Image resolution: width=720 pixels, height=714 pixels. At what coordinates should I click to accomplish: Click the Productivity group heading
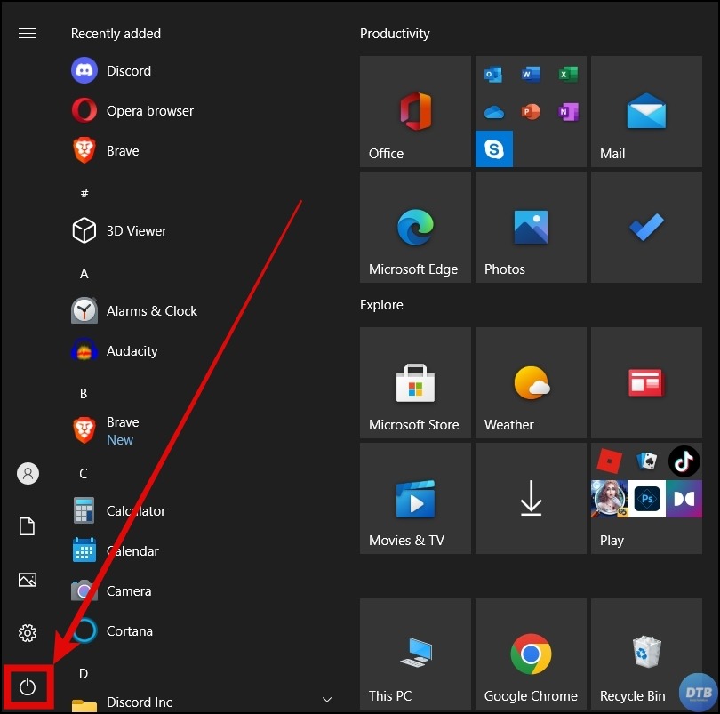395,34
